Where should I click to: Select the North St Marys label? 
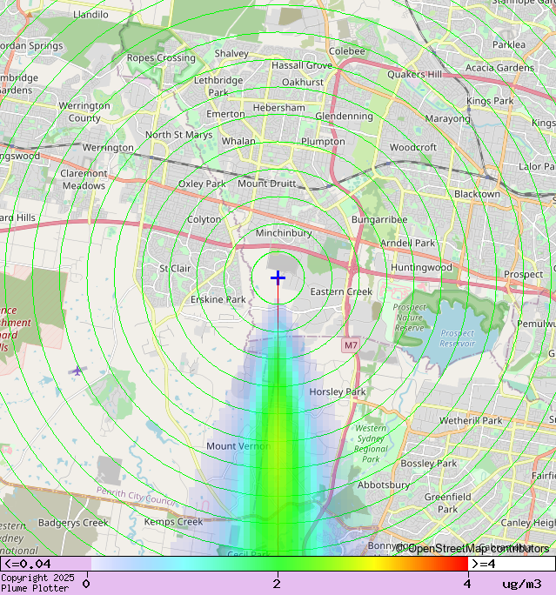(178, 135)
